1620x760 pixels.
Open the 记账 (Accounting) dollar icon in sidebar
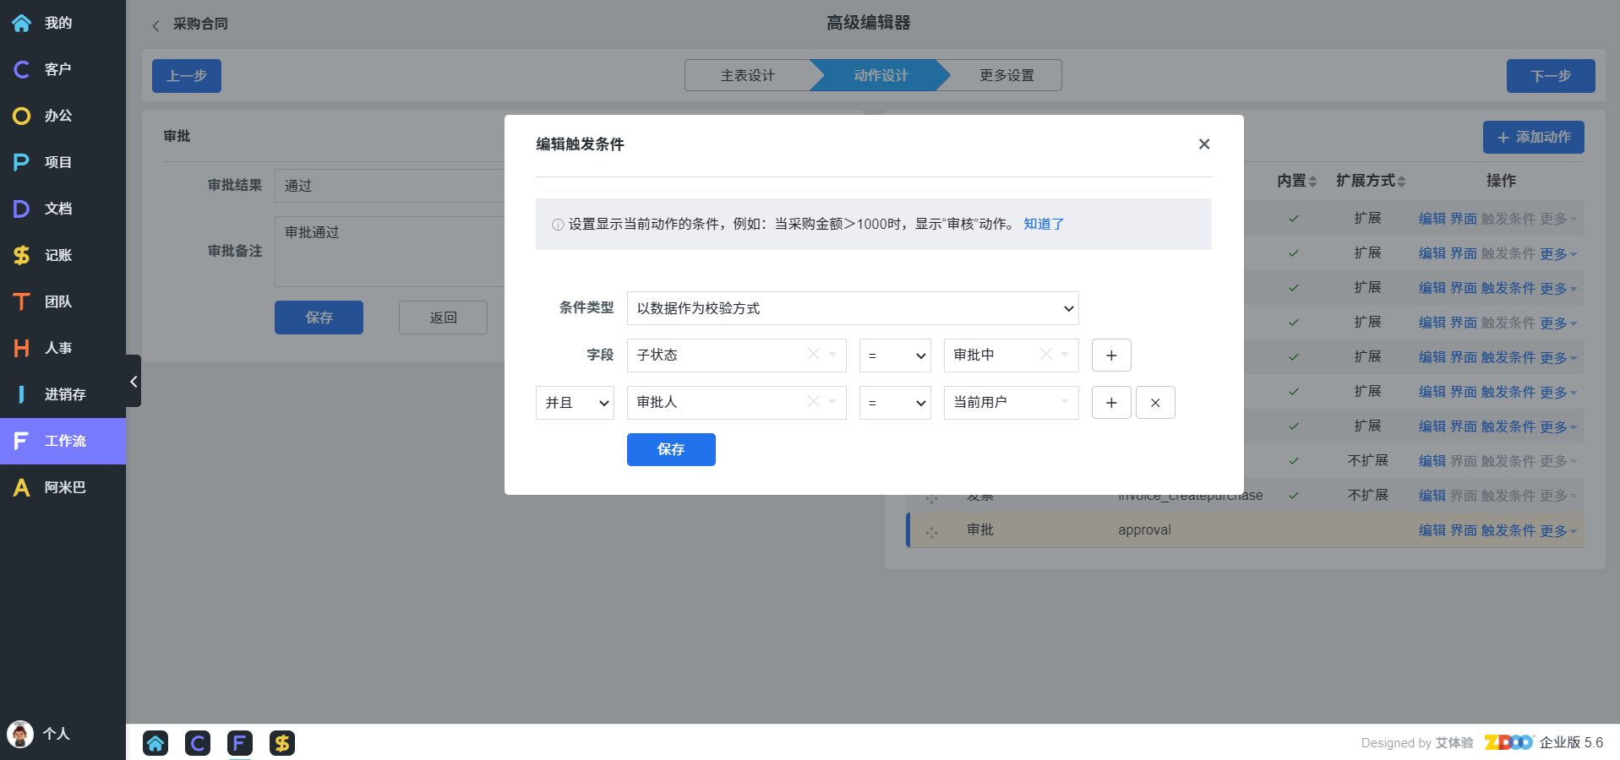22,255
